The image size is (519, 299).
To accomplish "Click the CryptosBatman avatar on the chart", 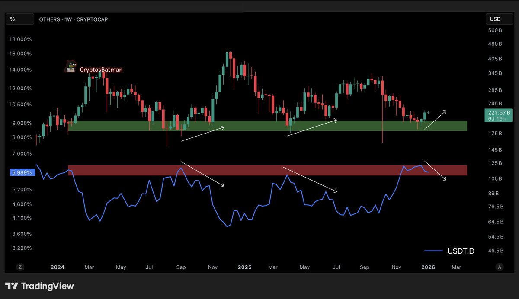I will [71, 66].
